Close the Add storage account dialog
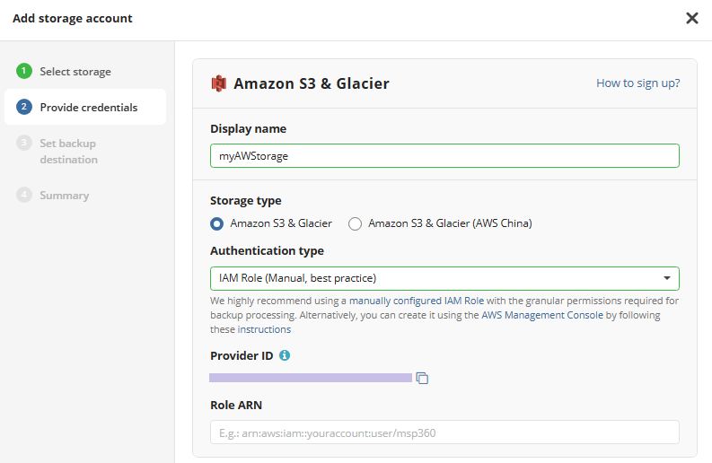Image resolution: width=712 pixels, height=463 pixels. pyautogui.click(x=692, y=18)
